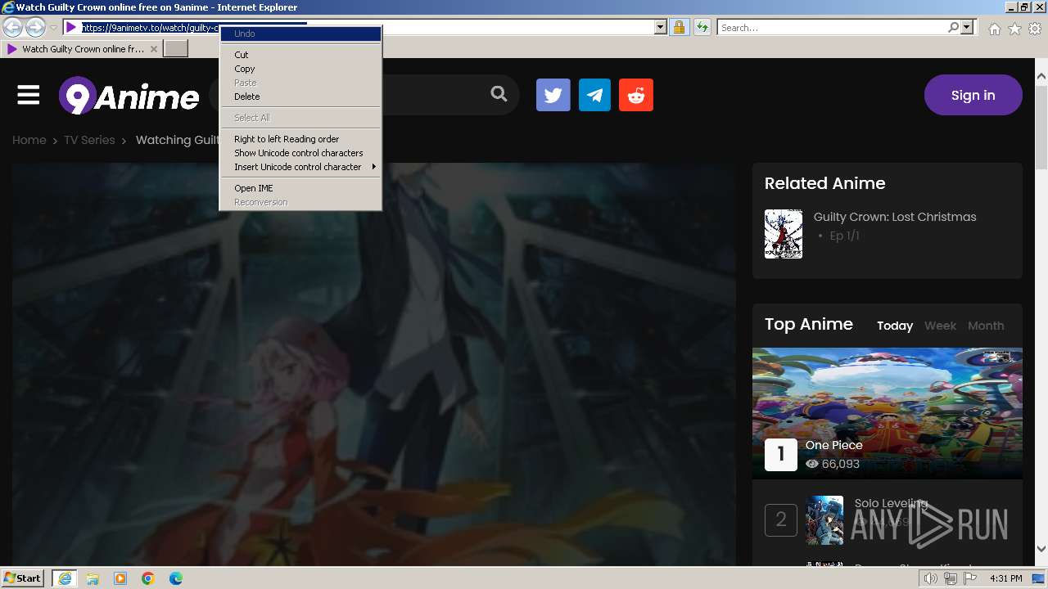Click the network tray icon

[x=951, y=578]
